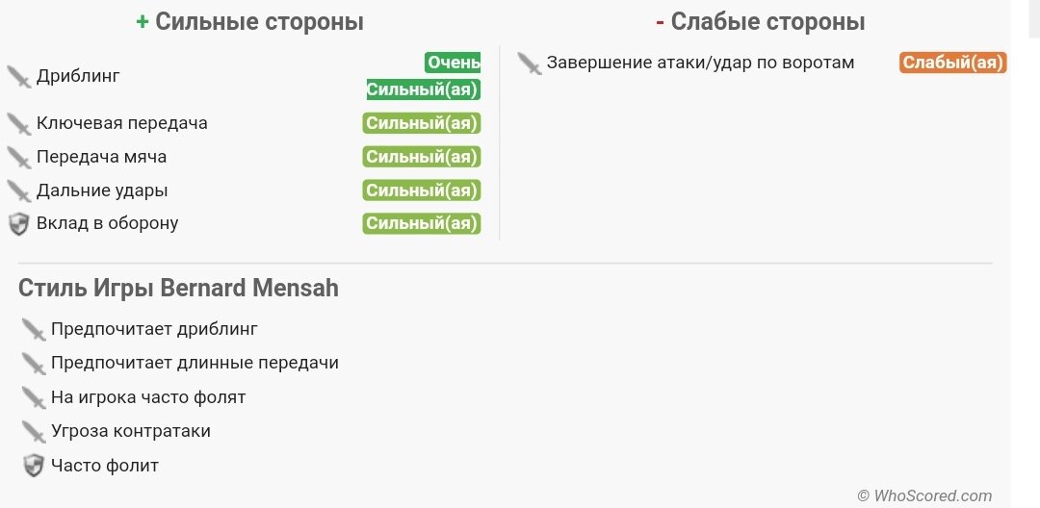Viewport: 1040px width, 508px height.
Task: Click the sword icon next to Предпочитает длинные передачи
Action: coord(33,364)
